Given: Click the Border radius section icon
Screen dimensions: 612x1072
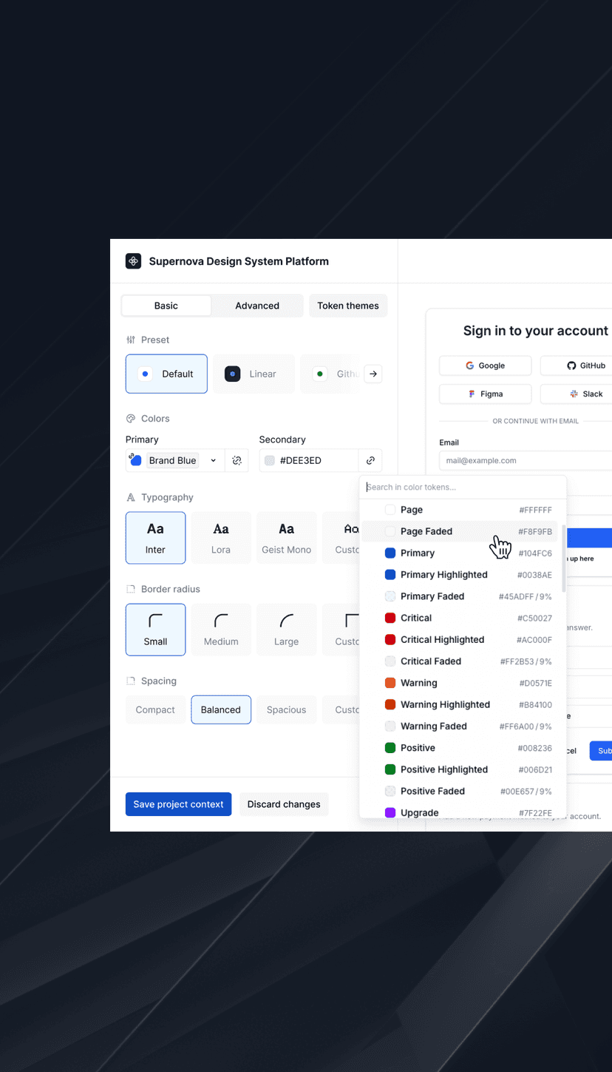Looking at the screenshot, I should point(129,589).
